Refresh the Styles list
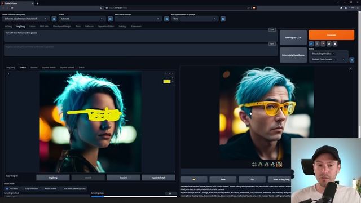 352,60
